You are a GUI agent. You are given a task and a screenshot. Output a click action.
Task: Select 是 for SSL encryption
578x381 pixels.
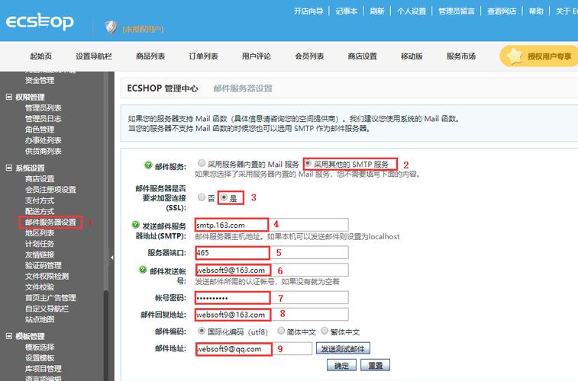tap(224, 197)
